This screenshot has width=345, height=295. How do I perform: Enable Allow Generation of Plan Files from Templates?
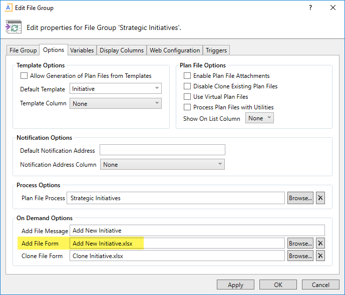pos(24,76)
